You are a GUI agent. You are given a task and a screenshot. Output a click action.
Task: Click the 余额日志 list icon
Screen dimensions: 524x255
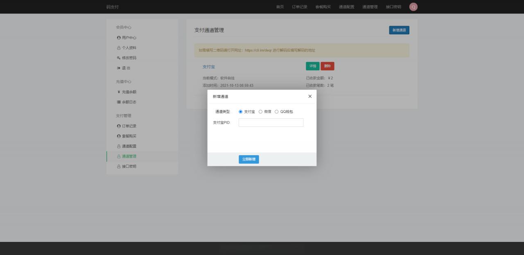pyautogui.click(x=119, y=102)
